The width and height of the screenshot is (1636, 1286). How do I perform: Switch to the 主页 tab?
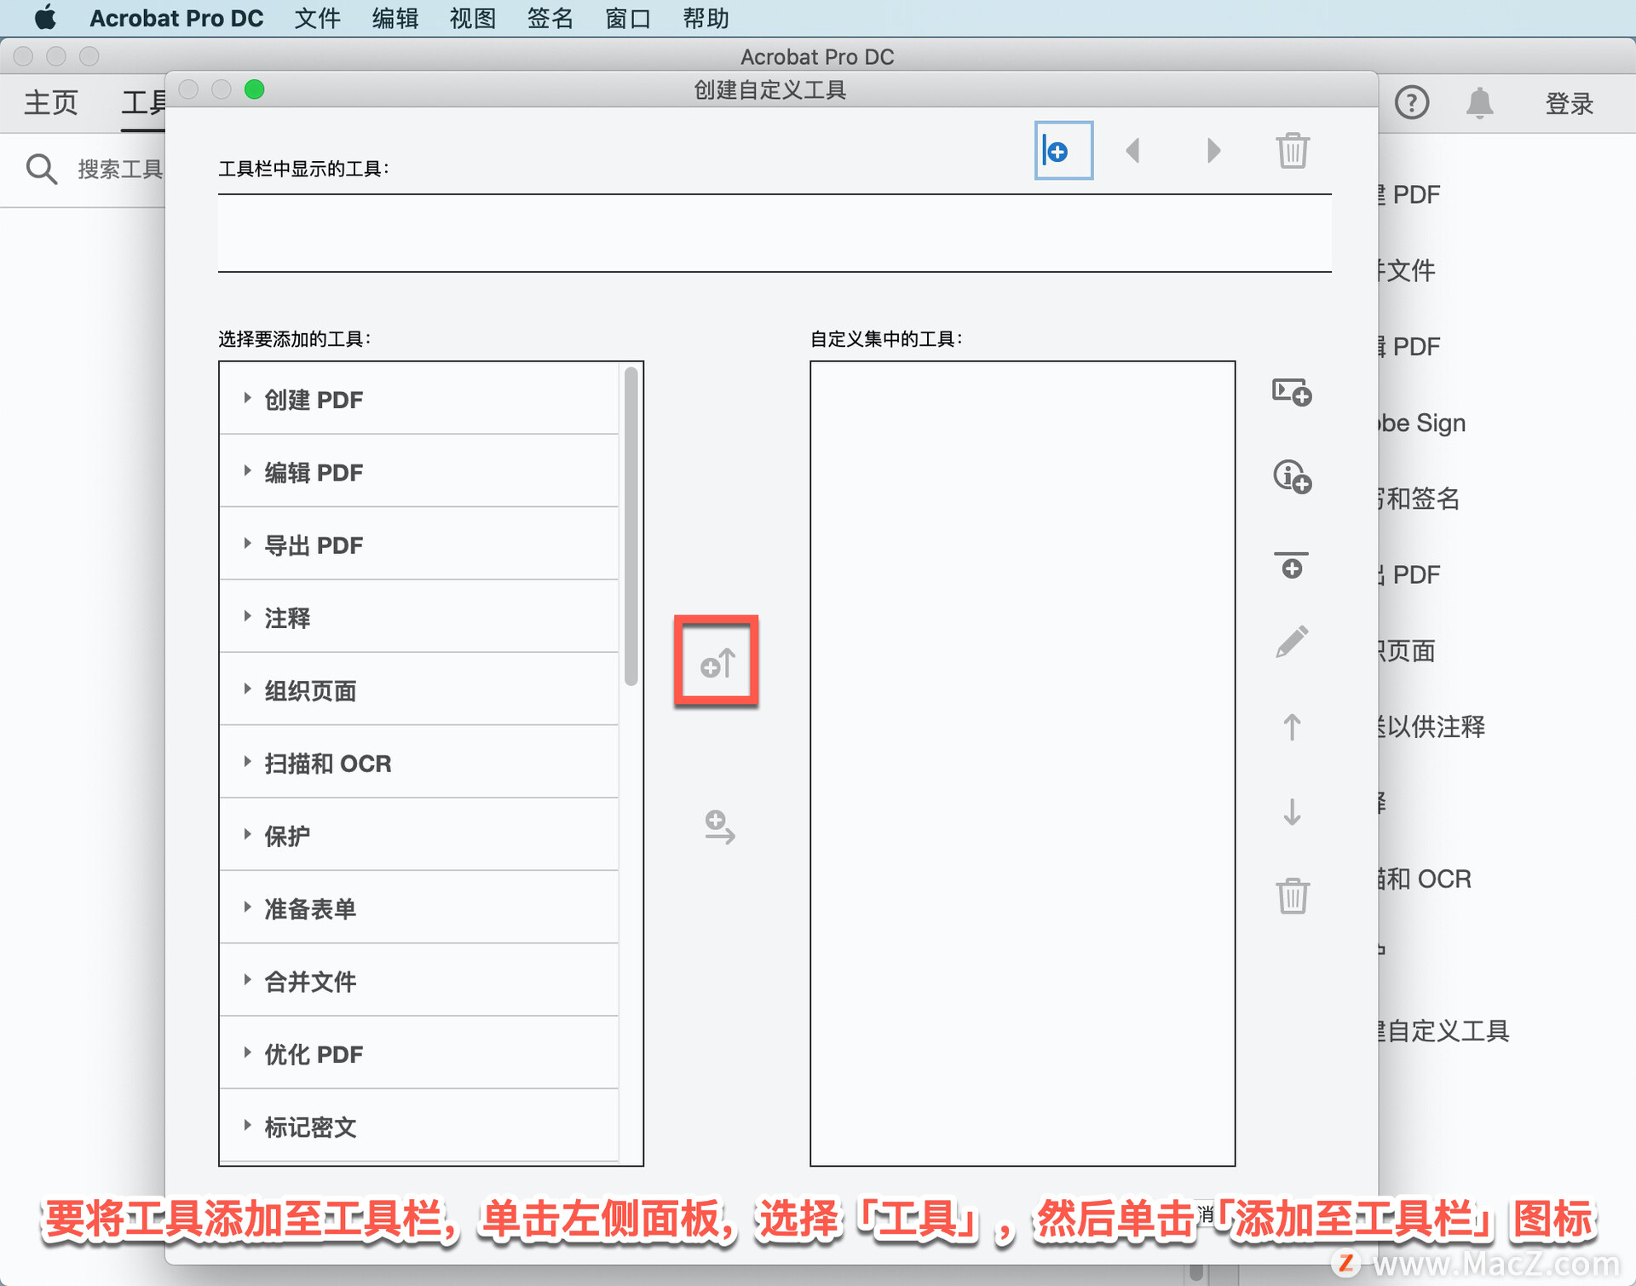coord(51,103)
